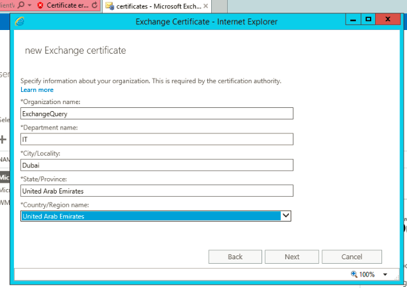Refresh the page using the reload icon
The width and height of the screenshot is (407, 288).
tap(94, 6)
